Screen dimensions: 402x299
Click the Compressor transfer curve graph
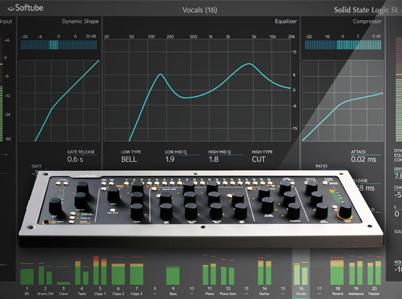tap(343, 101)
